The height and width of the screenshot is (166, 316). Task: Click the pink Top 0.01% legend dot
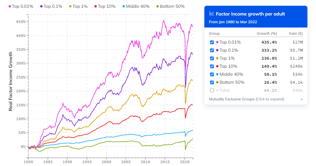tap(10, 6)
